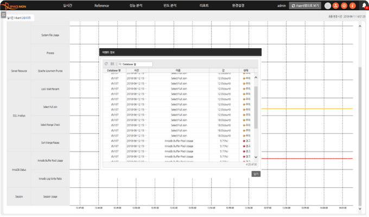Viewport: 369px width, 217px height.
Task: Sort by the 상태 column header
Action: pyautogui.click(x=246, y=70)
